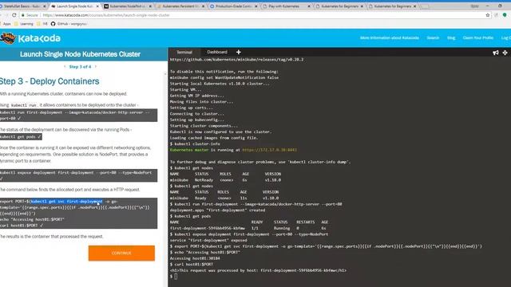This screenshot has width=511, height=287.
Task: Click the 'Step 3 - Deploy Containers' heading
Action: pos(50,81)
